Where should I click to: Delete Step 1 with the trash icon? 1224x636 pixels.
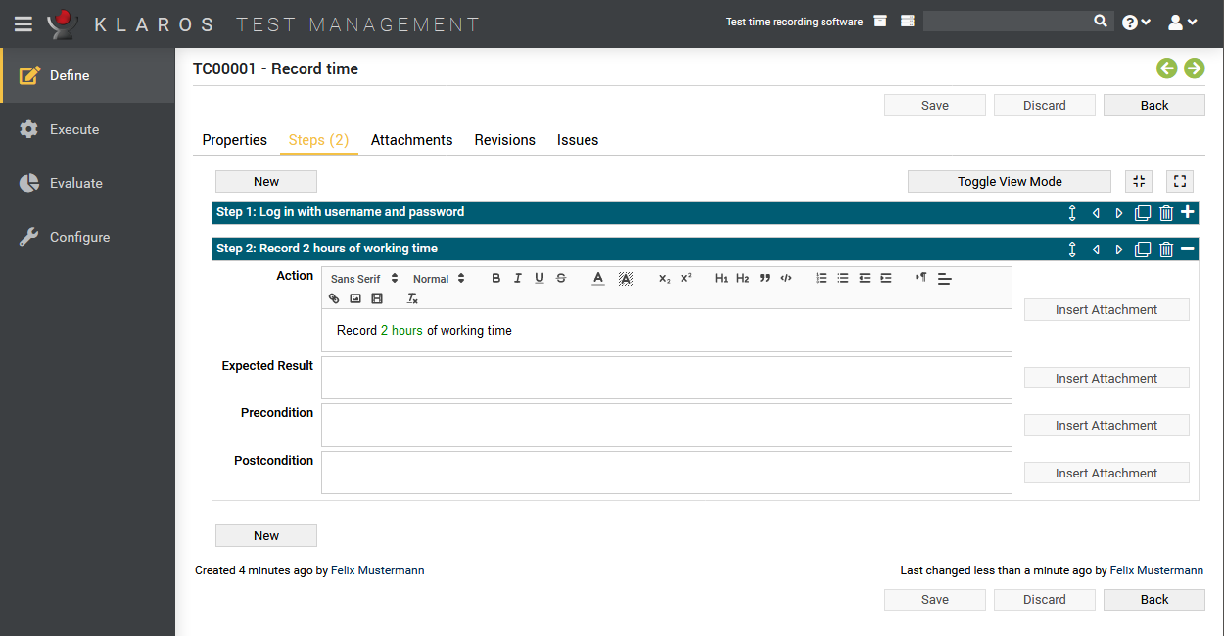[1166, 212]
